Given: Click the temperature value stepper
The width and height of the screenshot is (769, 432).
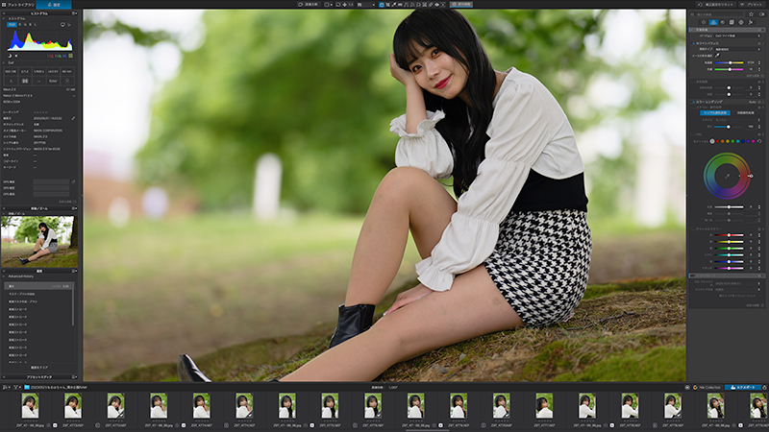Looking at the screenshot, I should (x=759, y=62).
